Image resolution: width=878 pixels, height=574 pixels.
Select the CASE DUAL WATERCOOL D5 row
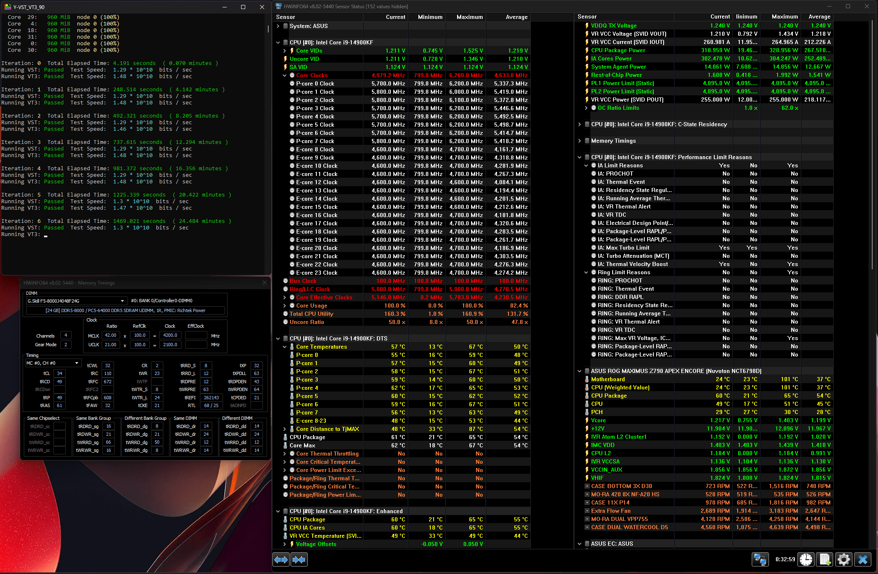tap(704, 527)
